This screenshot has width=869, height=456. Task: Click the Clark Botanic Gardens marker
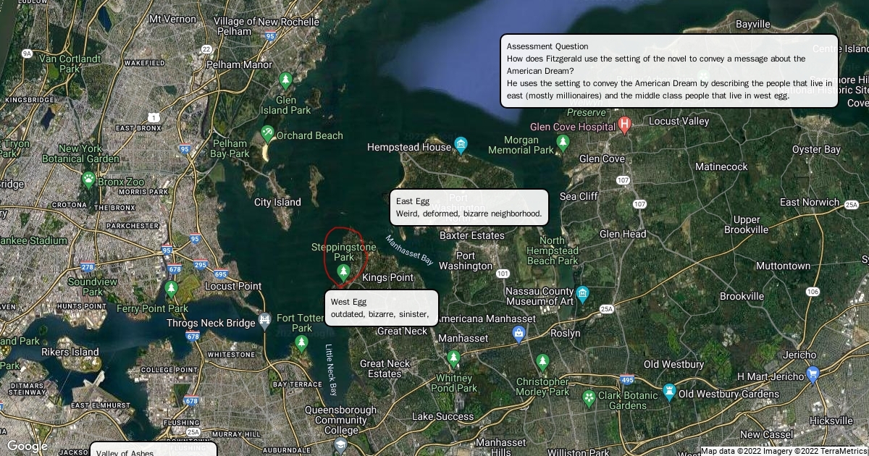click(589, 397)
